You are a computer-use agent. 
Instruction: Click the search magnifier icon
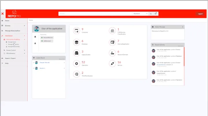pyautogui.click(x=151, y=13)
